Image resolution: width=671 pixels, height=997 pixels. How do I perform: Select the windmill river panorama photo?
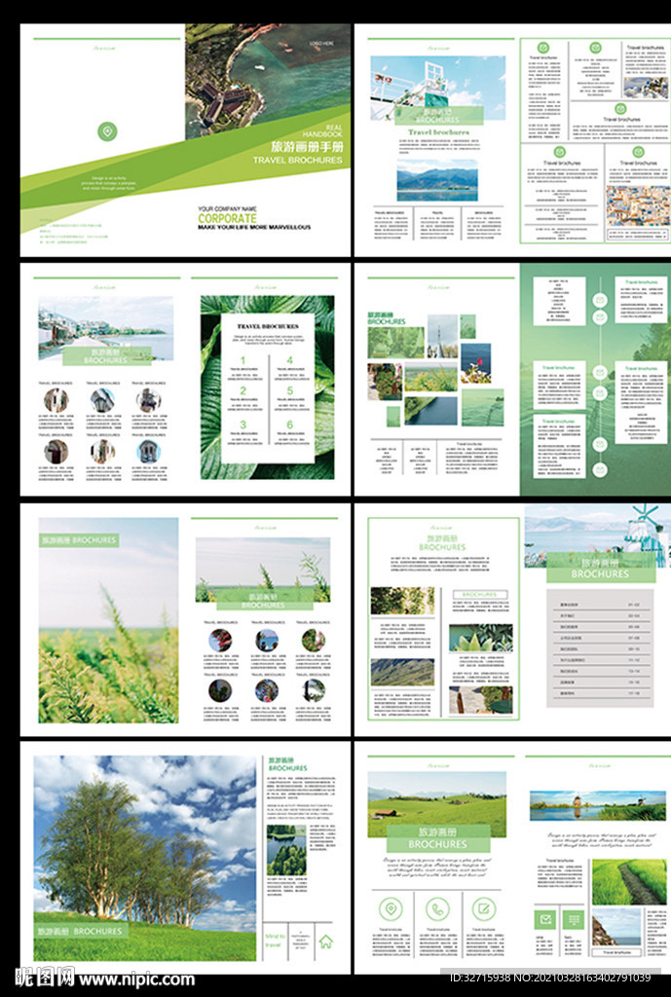(597, 805)
